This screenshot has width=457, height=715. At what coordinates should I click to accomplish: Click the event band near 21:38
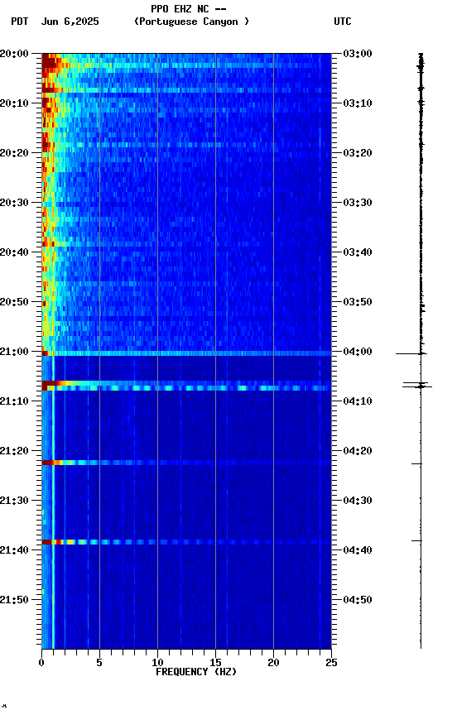pyautogui.click(x=186, y=542)
